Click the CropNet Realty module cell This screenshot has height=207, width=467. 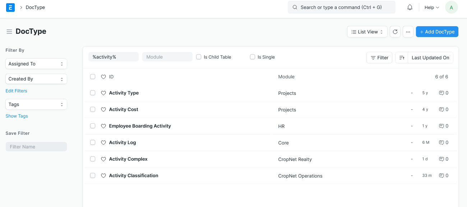(295, 159)
